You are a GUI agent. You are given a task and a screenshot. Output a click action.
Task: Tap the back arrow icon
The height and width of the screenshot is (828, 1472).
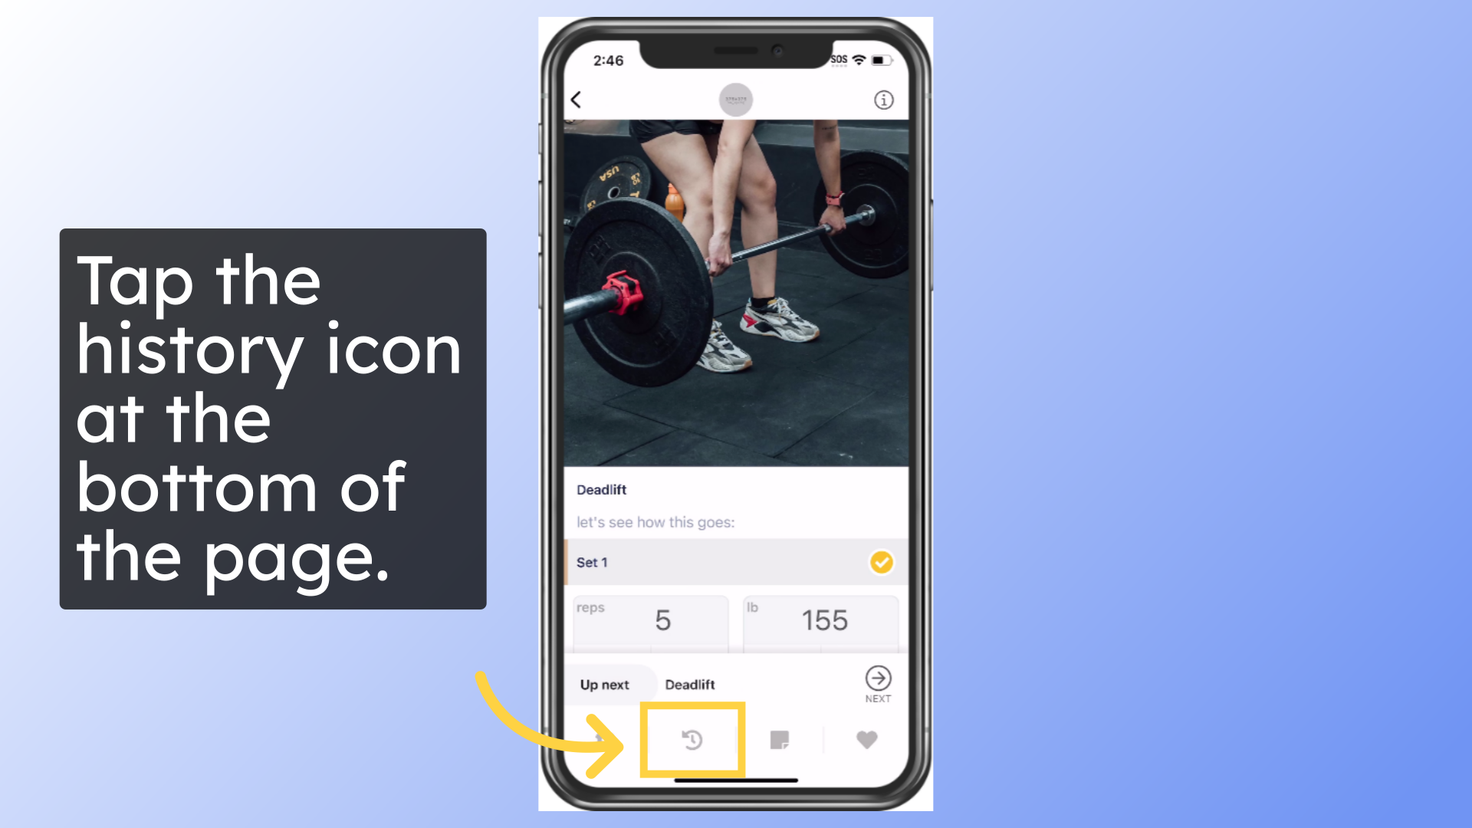point(577,99)
